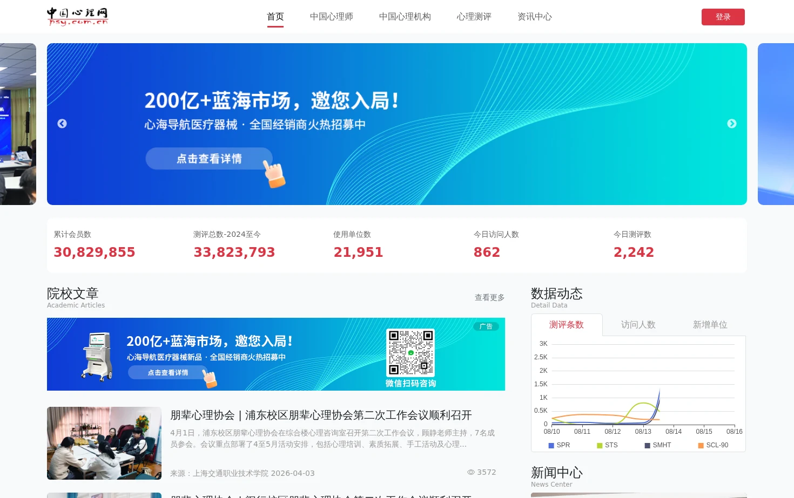Click the psy.com.cn site logo
The width and height of the screenshot is (794, 498).
pyautogui.click(x=77, y=16)
